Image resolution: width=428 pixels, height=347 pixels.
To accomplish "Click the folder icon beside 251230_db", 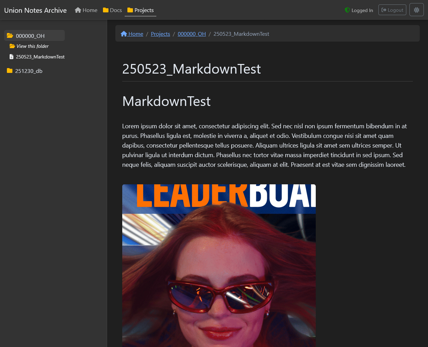I will tap(10, 71).
